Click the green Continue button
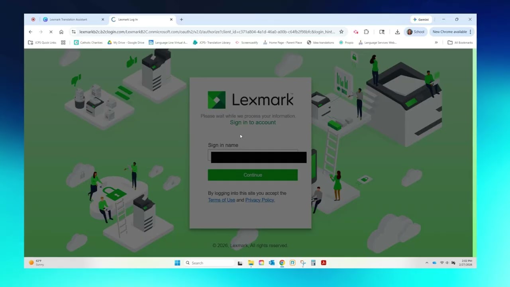 point(253,175)
